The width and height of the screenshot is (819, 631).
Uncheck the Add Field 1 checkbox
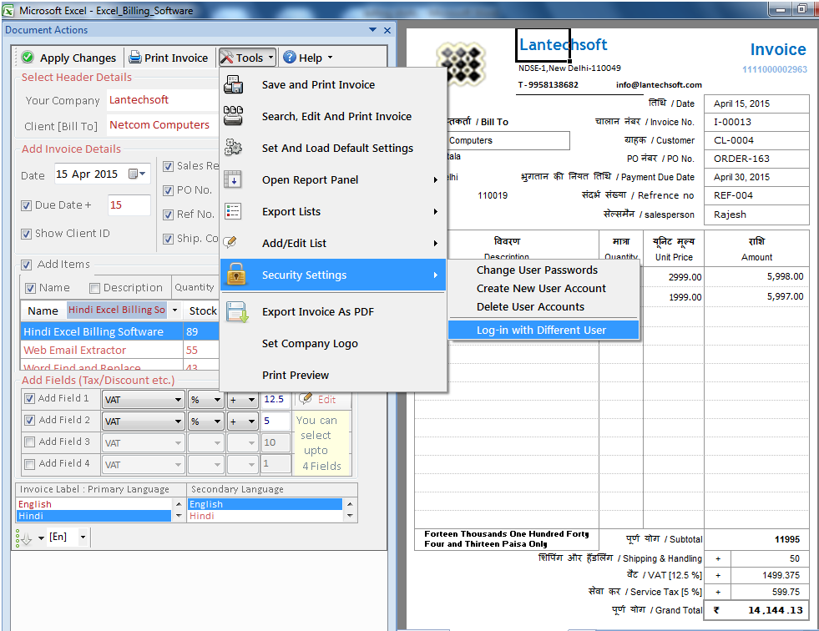(30, 399)
